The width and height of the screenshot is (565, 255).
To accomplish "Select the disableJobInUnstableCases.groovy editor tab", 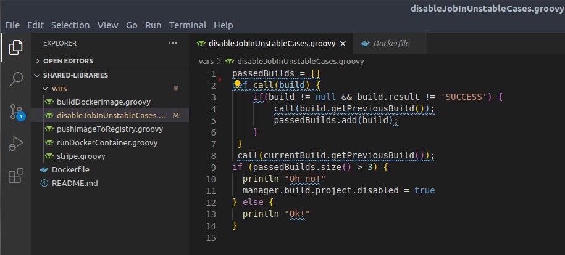I will (271, 44).
